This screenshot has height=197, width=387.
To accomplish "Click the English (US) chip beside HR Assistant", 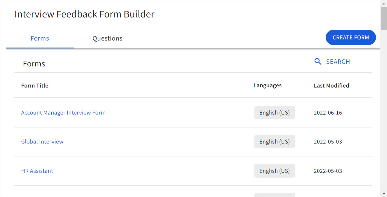I will click(274, 171).
